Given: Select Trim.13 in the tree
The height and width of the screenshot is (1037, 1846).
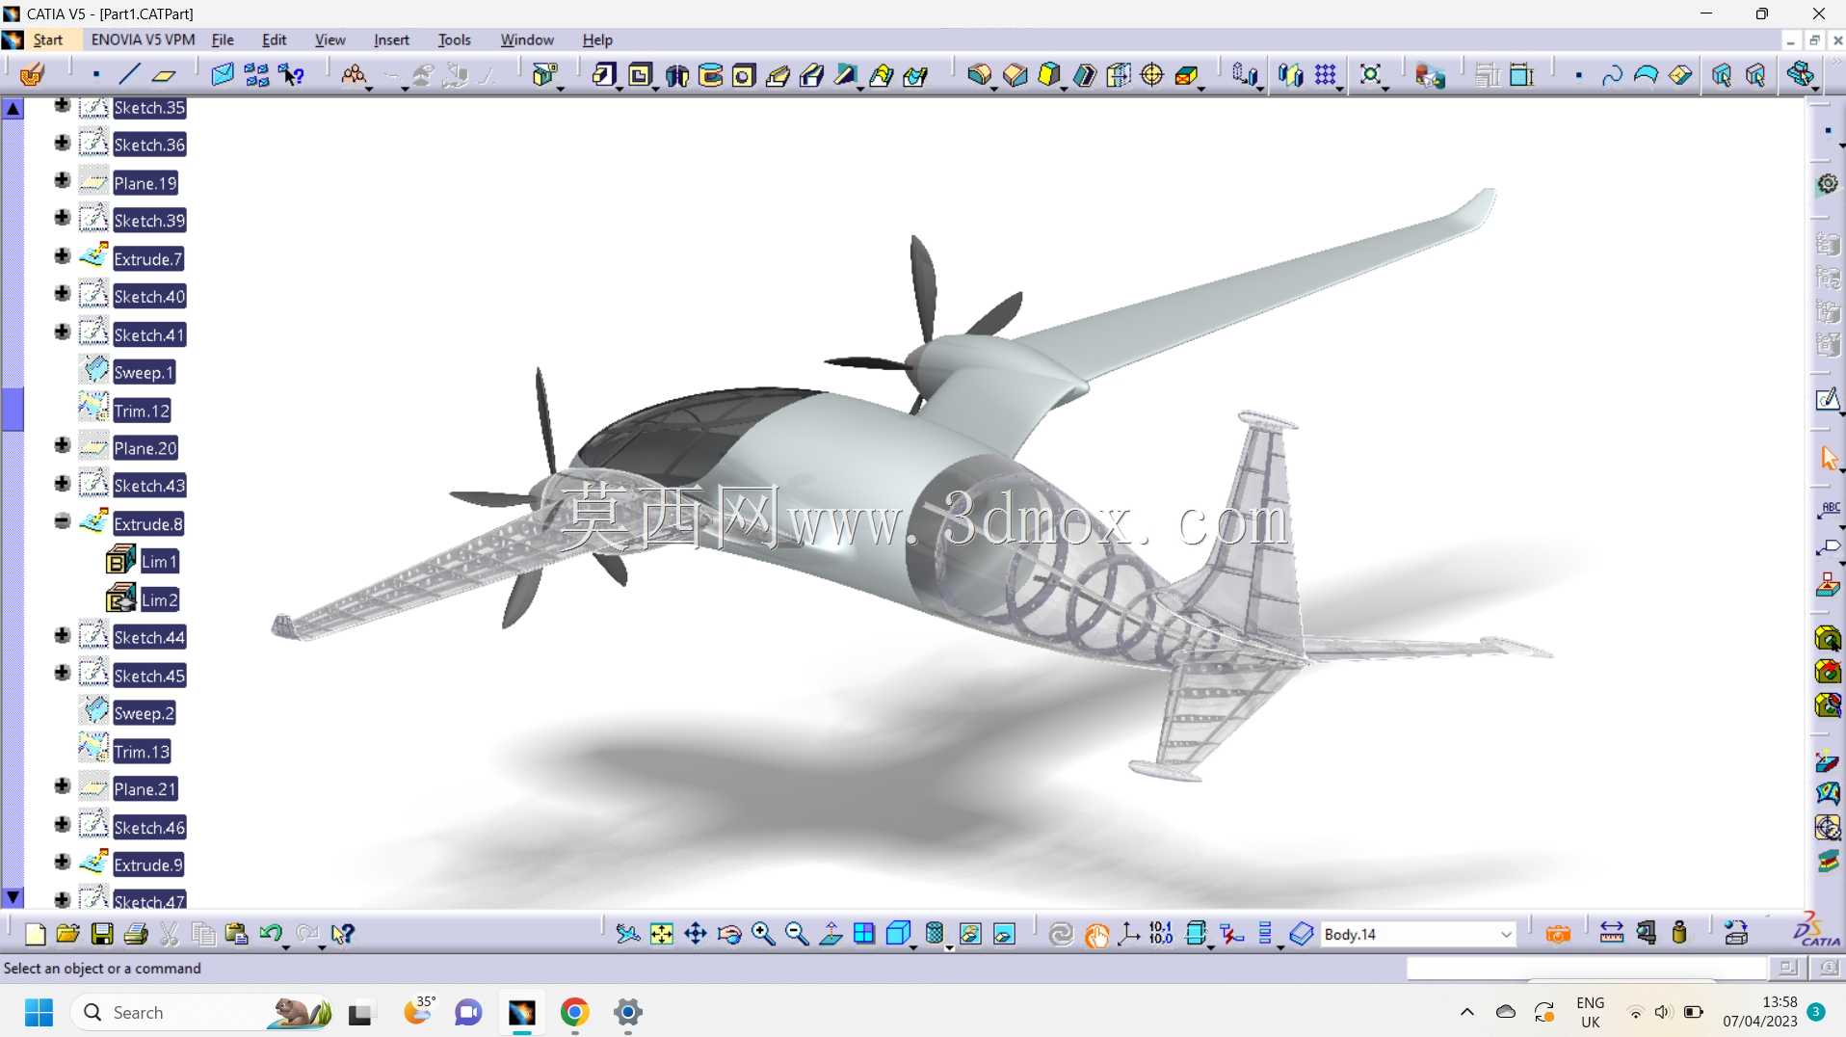Looking at the screenshot, I should pos(142,752).
